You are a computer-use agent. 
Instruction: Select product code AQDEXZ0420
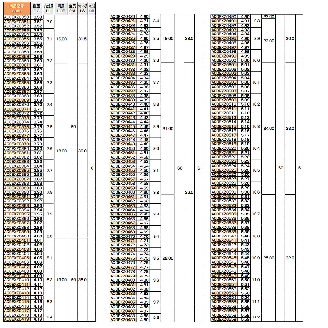coord(123,17)
